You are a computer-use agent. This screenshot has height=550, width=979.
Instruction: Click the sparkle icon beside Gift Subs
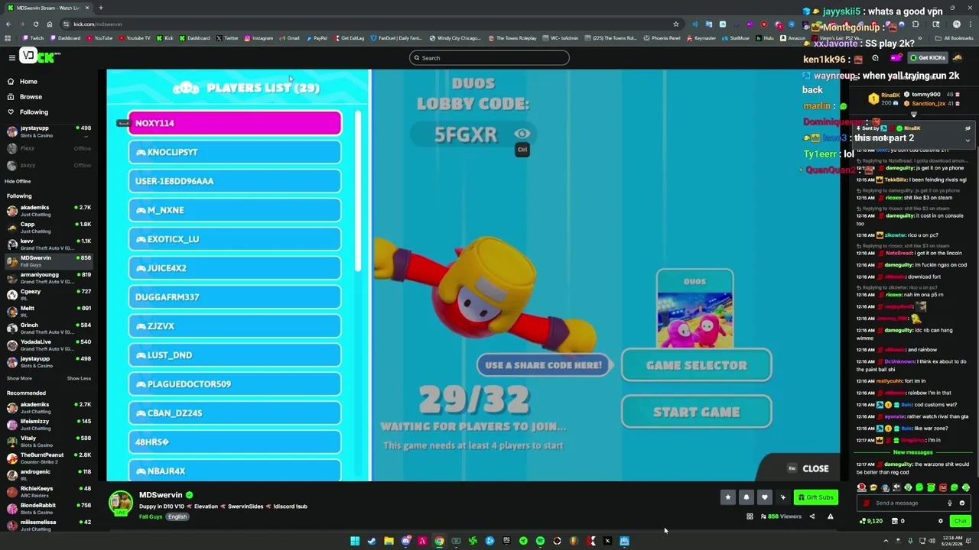coord(782,497)
